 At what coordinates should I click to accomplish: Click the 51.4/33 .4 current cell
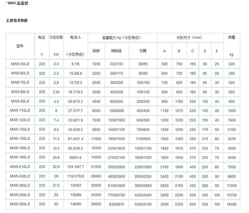[76, 139]
